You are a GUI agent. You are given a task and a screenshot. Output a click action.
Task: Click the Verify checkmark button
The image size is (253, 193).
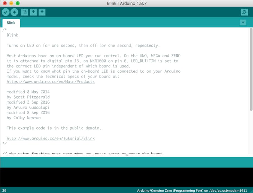coord(6,12)
